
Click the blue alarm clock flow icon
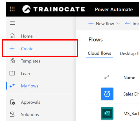[107, 94]
